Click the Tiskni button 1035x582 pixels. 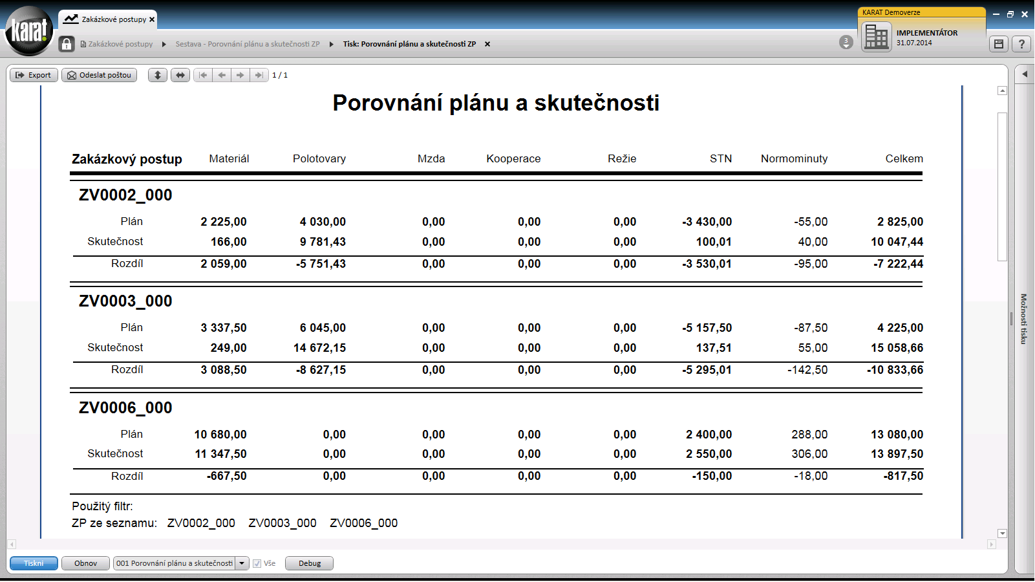(34, 563)
